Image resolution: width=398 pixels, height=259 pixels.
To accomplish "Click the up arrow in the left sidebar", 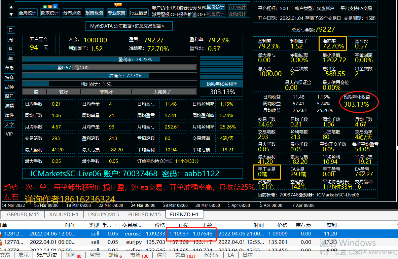I will [11, 7].
